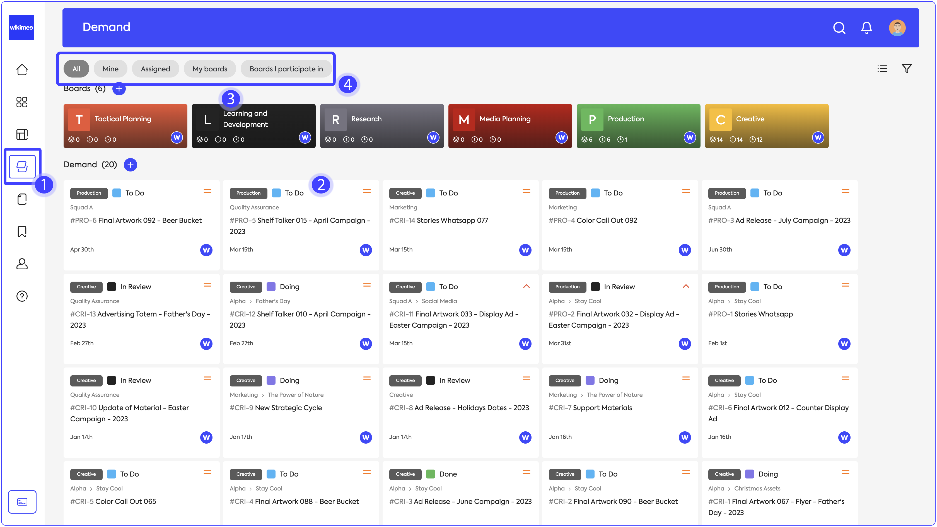Switch to Boards I participate in tab
937x527 pixels.
click(286, 69)
